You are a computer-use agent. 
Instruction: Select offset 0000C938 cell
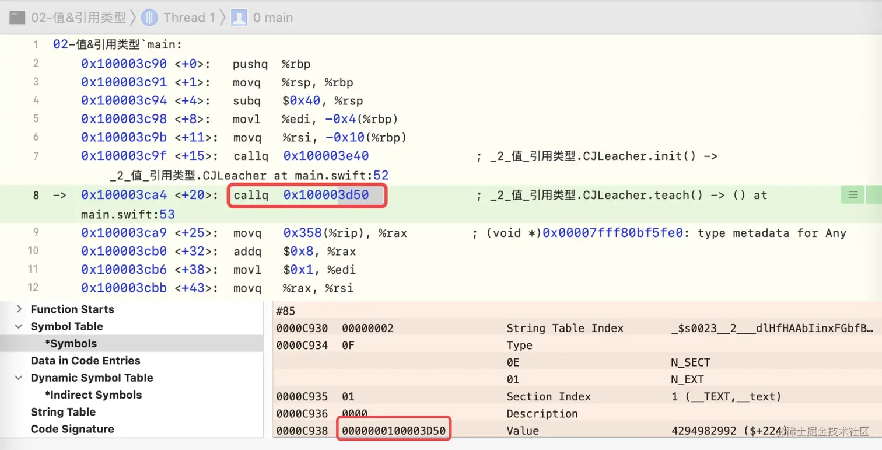302,431
